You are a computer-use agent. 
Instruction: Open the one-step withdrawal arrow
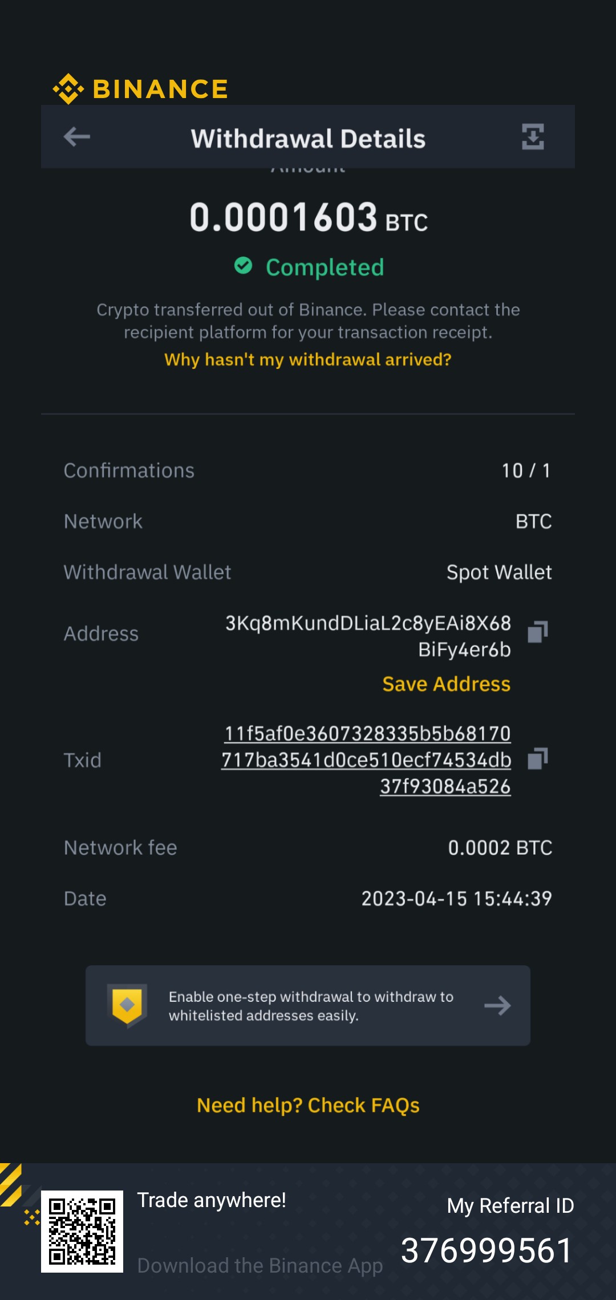pyautogui.click(x=497, y=1005)
